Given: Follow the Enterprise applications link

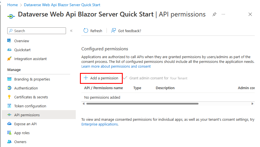Looking at the screenshot, I should (x=100, y=124).
